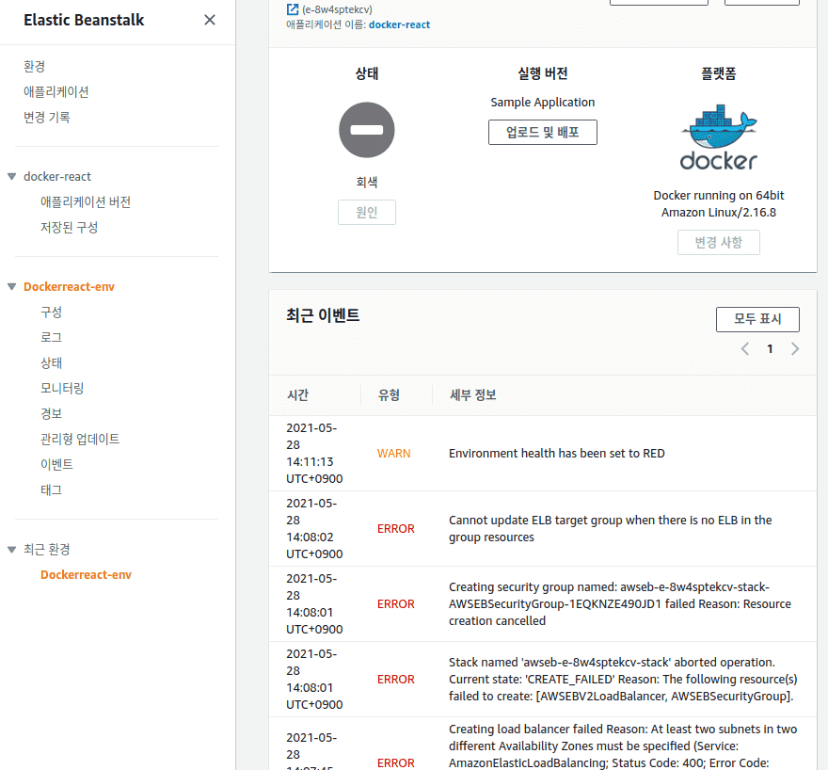This screenshot has height=770, width=828.
Task: Select ERROR label for ELB target group event
Action: pos(395,529)
